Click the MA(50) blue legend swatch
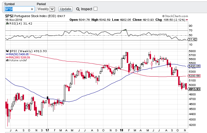Viewport: 207px width, 133px height. [7, 54]
